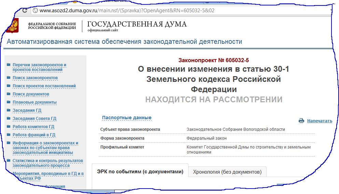Click the printer icon next to Напечатать

tap(301, 121)
